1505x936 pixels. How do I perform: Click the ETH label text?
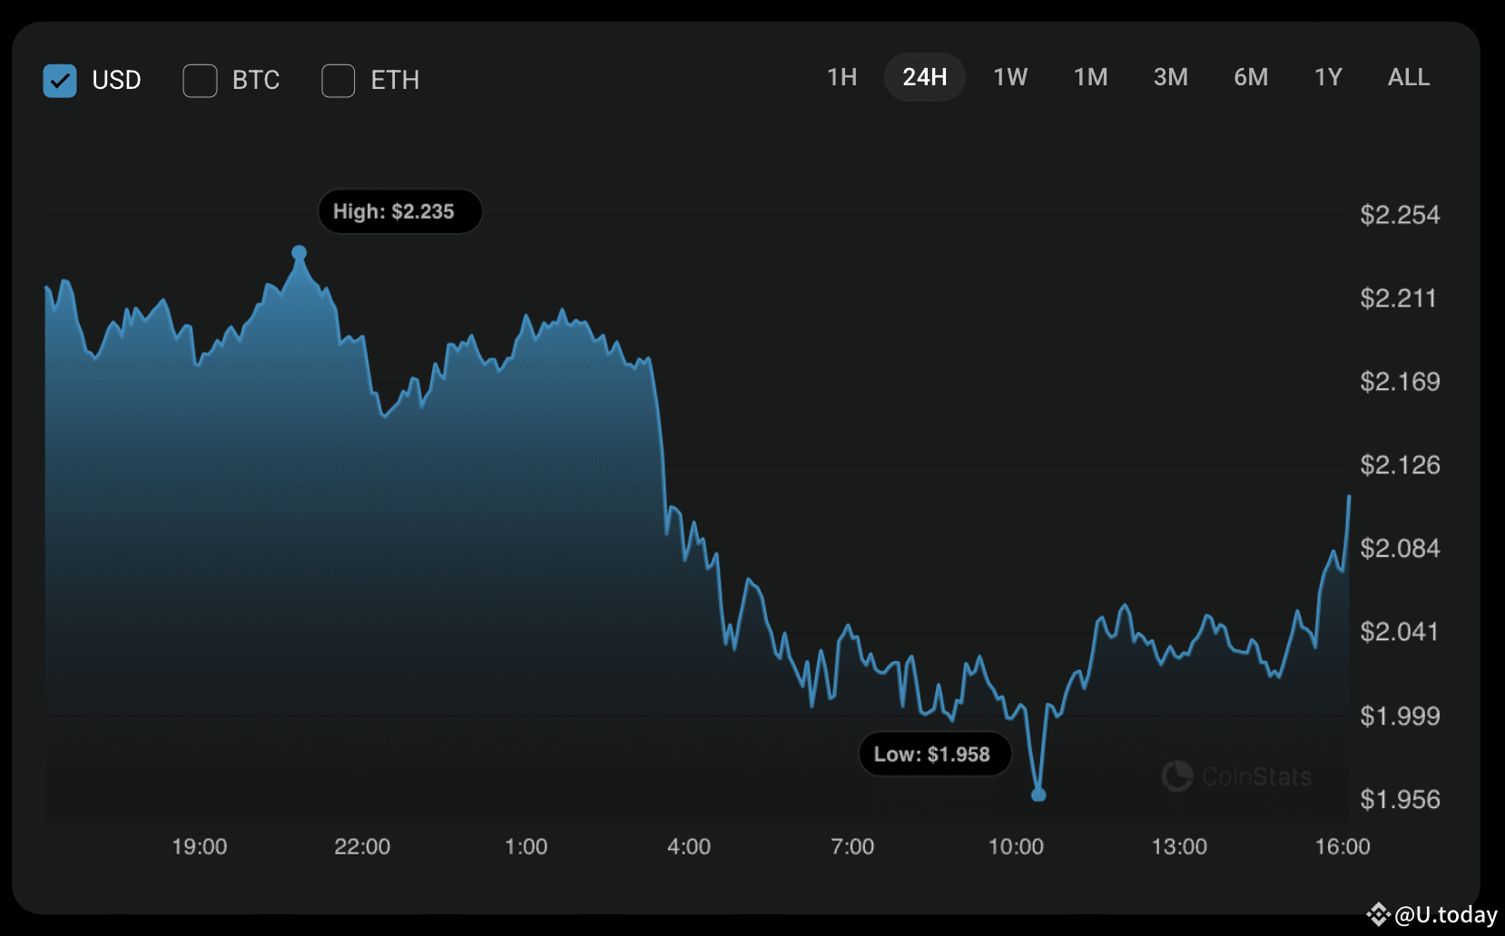tap(395, 81)
